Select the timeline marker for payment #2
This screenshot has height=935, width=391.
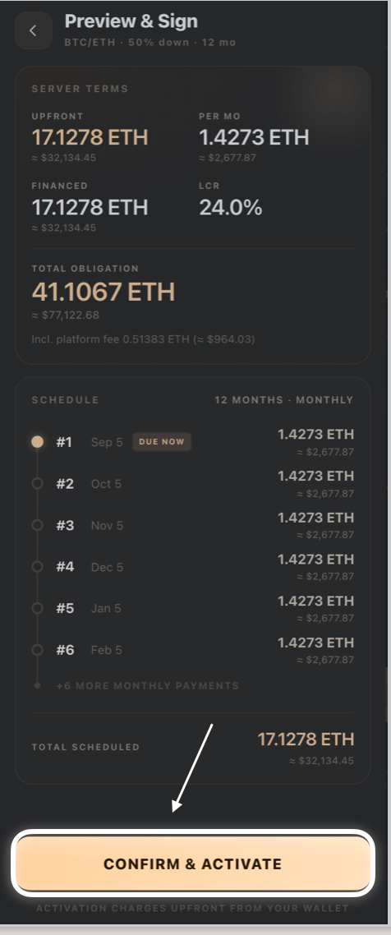pyautogui.click(x=37, y=484)
